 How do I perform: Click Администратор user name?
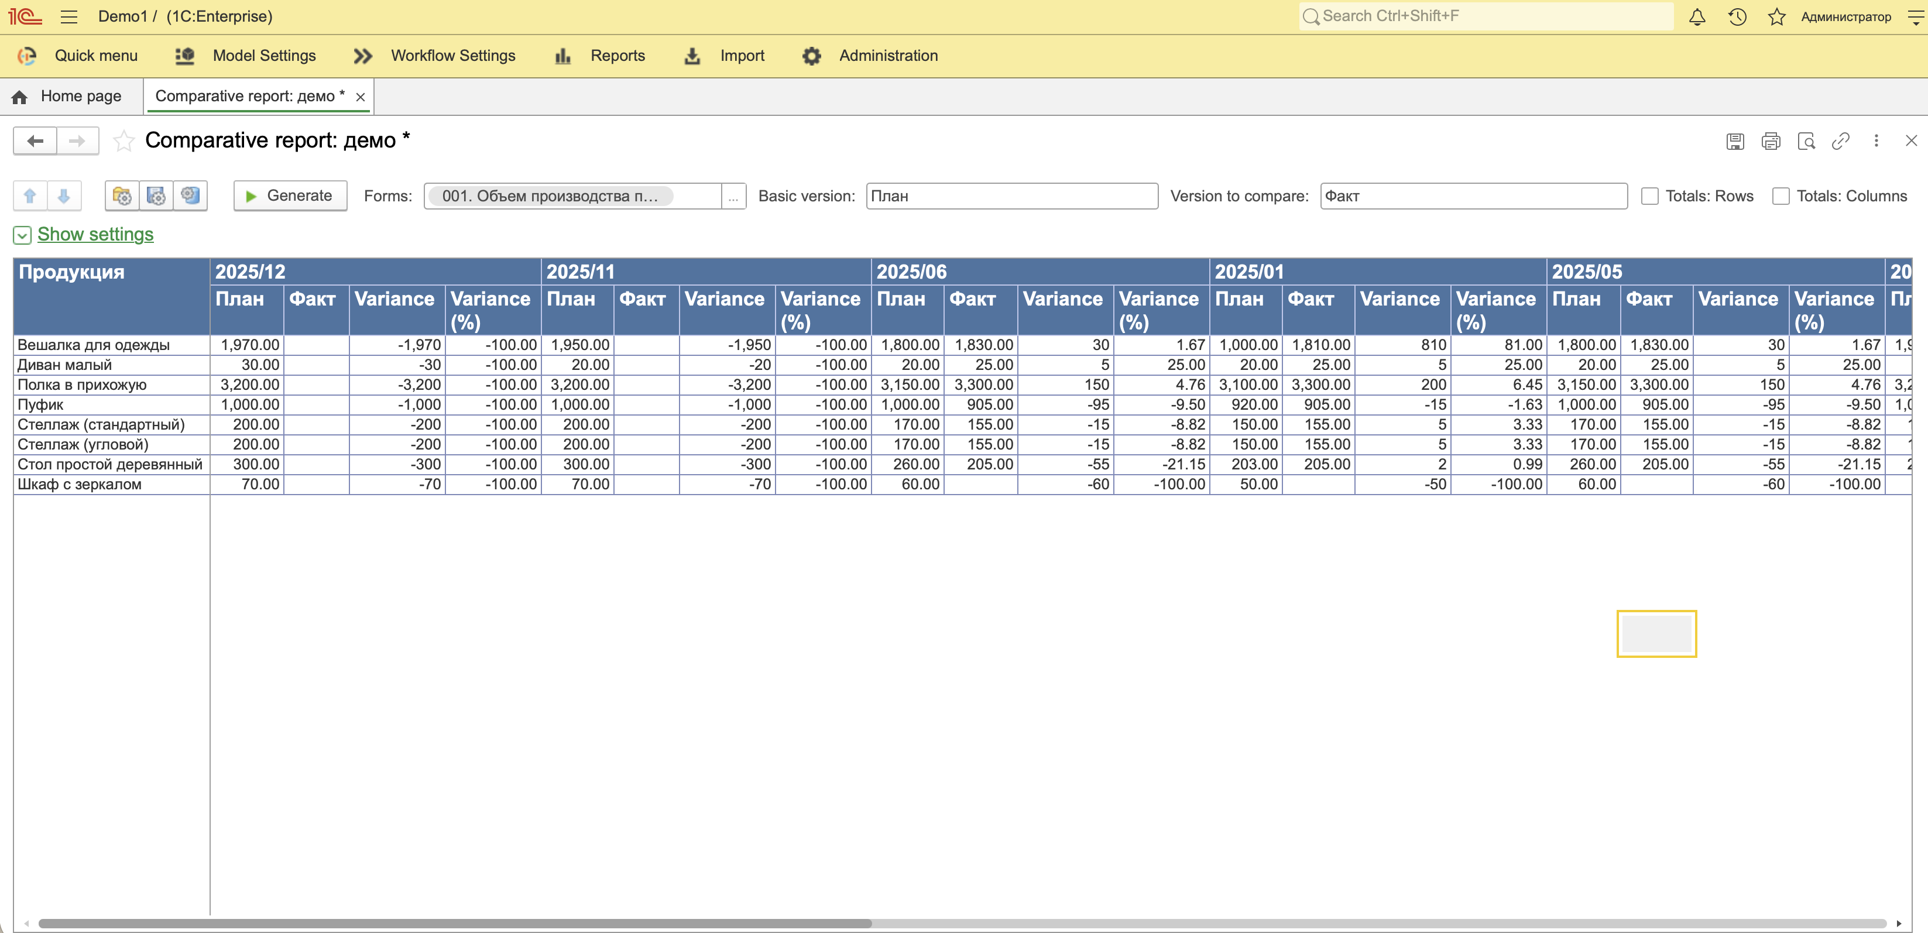[x=1845, y=16]
